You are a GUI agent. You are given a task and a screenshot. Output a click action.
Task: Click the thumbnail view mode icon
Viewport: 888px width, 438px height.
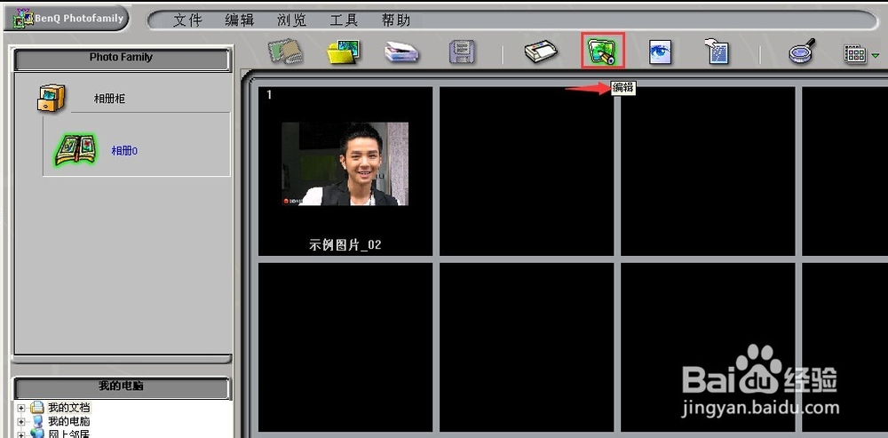point(855,54)
